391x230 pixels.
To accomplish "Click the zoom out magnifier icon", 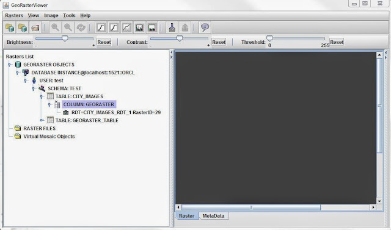I will pyautogui.click(x=68, y=27).
